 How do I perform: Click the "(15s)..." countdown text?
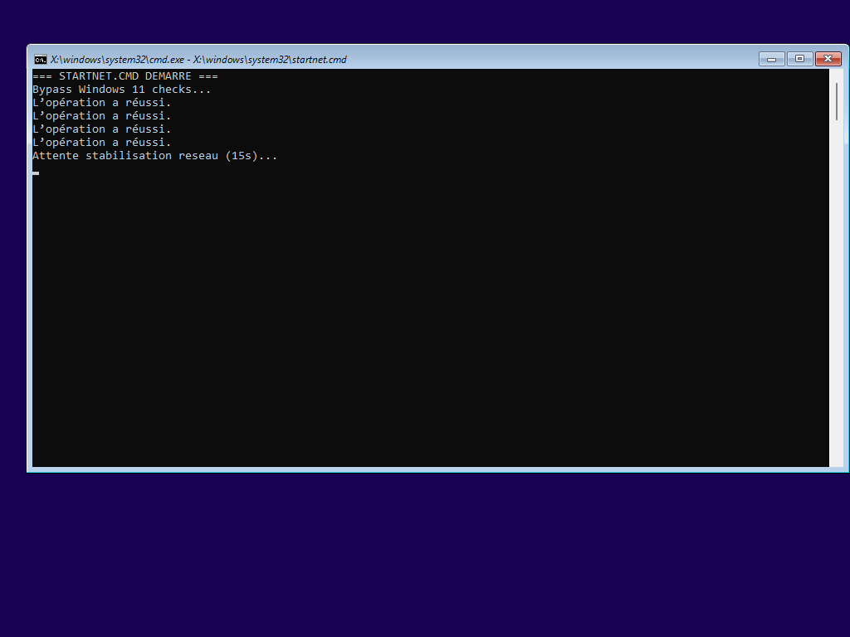251,156
